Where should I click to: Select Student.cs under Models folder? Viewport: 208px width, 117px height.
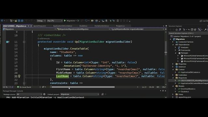coord(185,92)
